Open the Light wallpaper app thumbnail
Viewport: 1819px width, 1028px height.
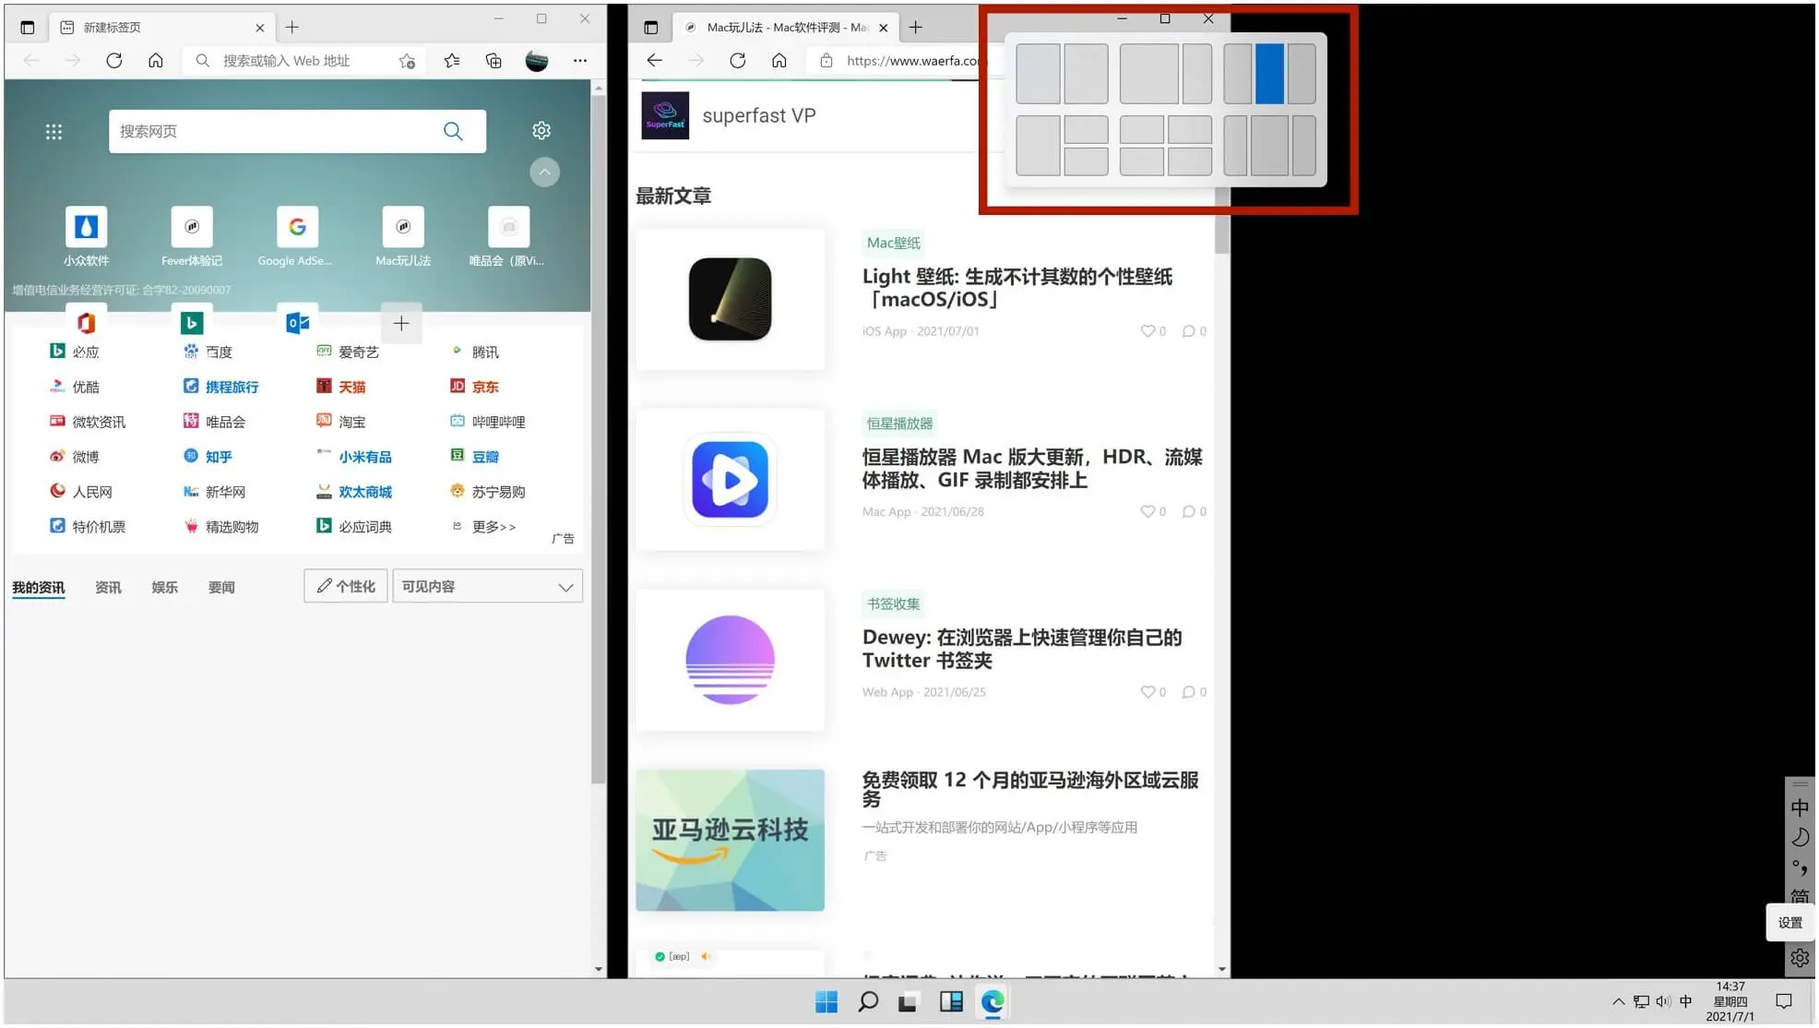pyautogui.click(x=730, y=299)
